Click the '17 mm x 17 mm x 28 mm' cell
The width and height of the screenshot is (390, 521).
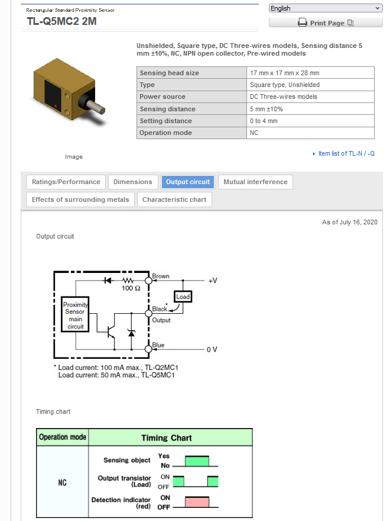click(310, 73)
